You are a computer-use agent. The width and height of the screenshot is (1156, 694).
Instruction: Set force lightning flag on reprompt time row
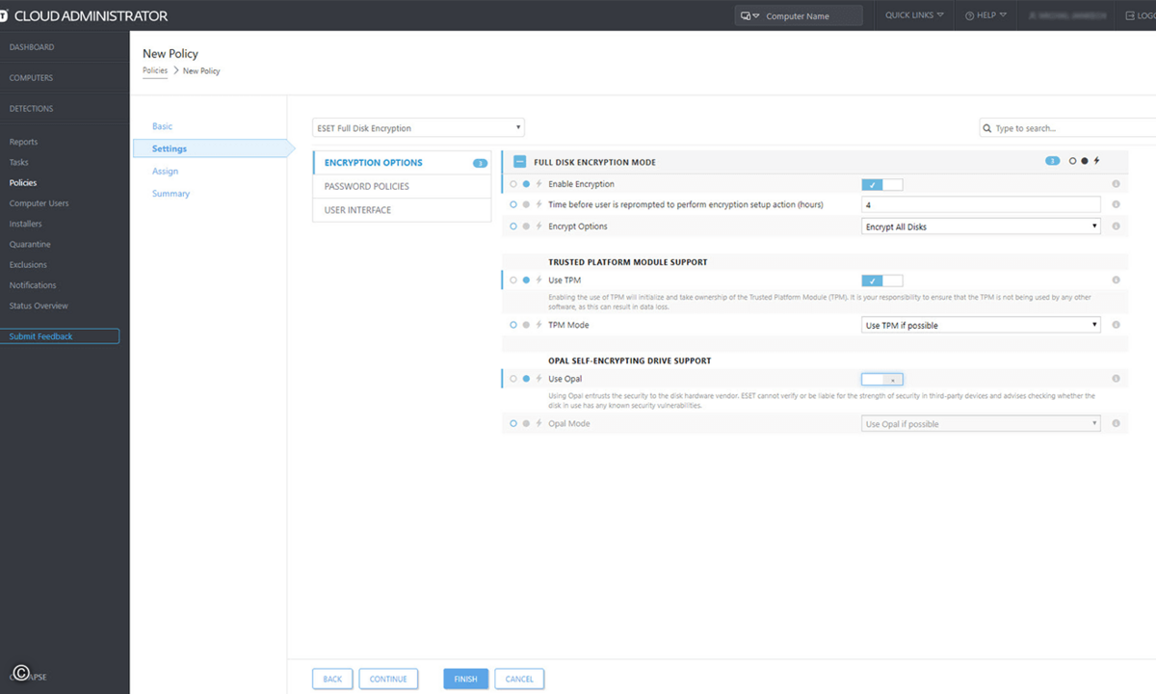pos(539,204)
